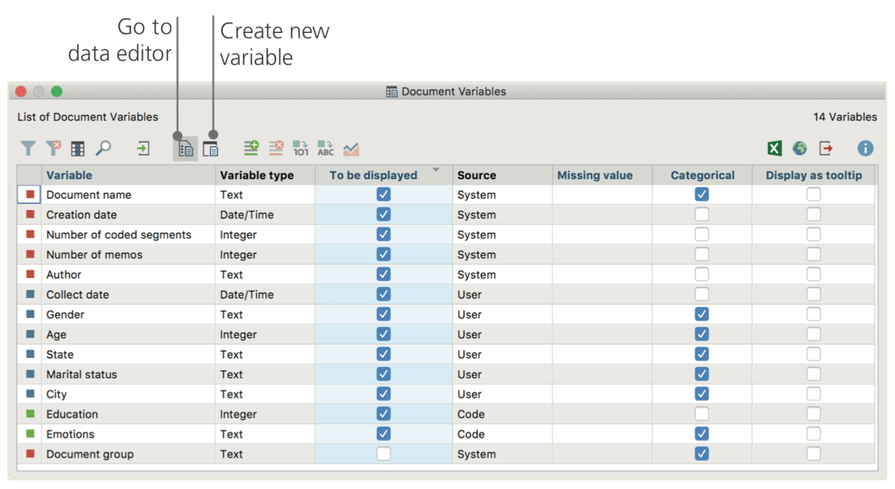Click the Missing value column header
This screenshot has width=895, height=489.
coord(595,175)
